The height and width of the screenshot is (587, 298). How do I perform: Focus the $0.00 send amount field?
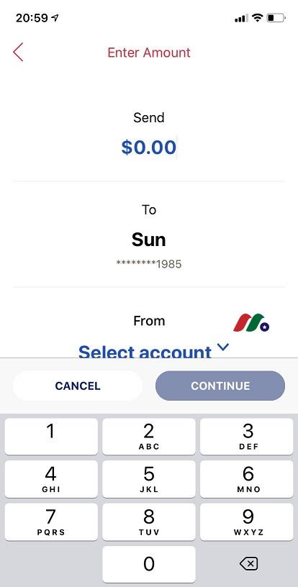[148, 147]
